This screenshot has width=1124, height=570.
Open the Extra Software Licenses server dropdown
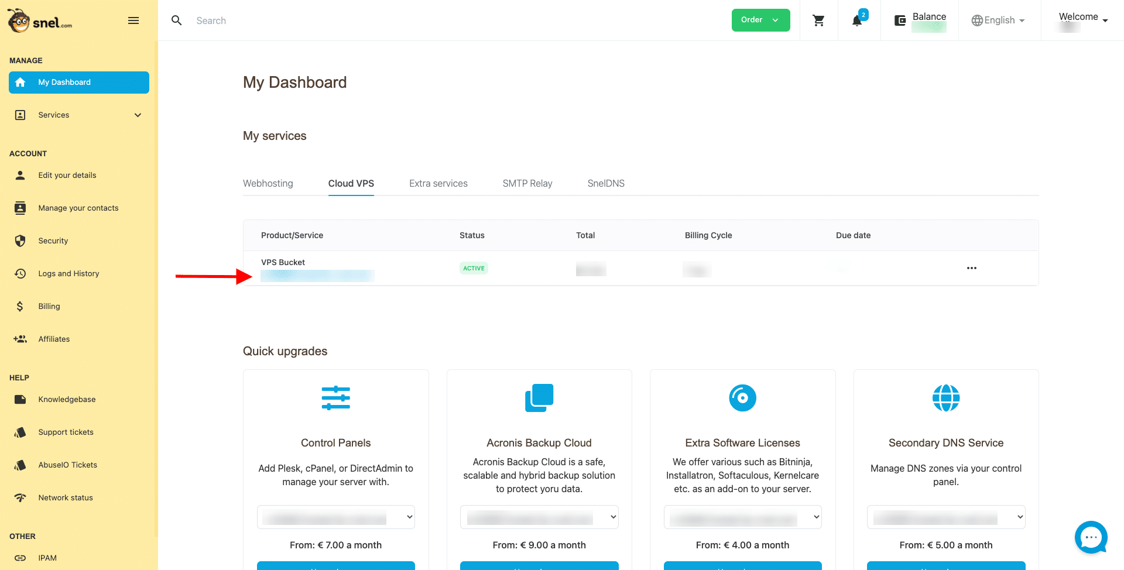tap(743, 517)
